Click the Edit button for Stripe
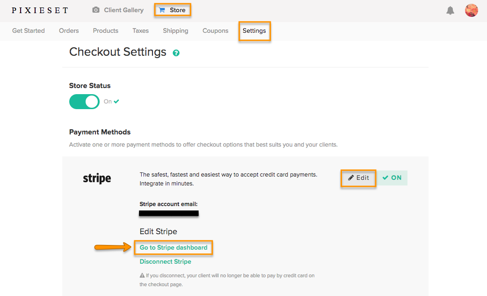Viewport: 487px width, 296px height. point(358,178)
